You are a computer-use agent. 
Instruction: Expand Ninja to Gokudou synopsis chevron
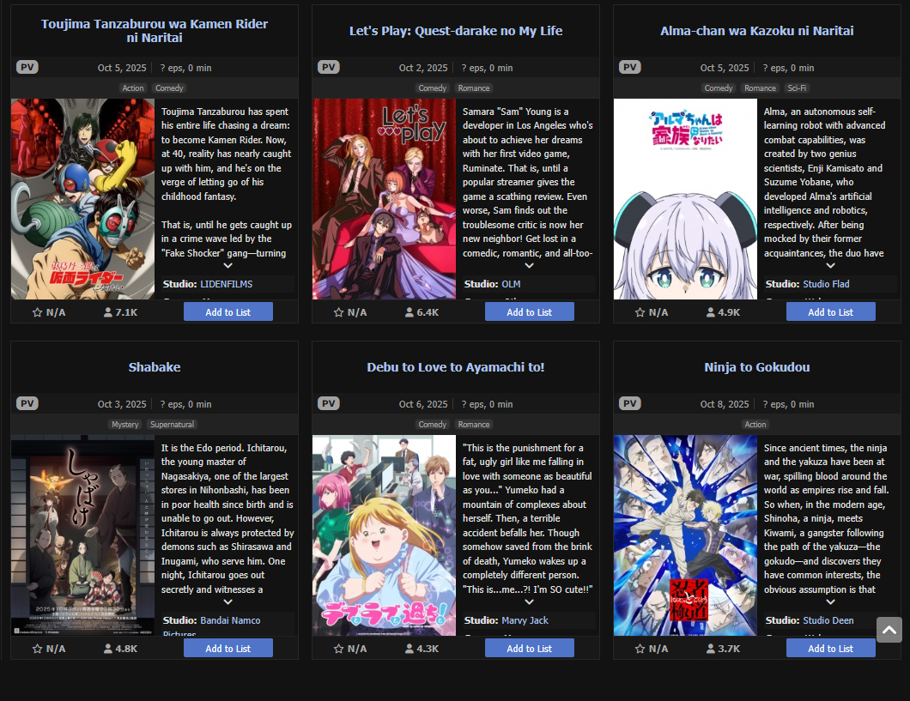830,601
